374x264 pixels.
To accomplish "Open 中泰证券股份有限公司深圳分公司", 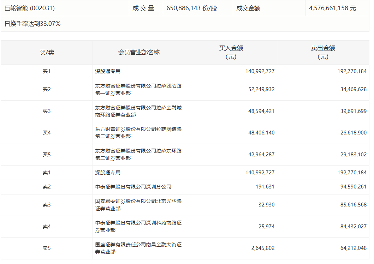I will pos(133,187).
